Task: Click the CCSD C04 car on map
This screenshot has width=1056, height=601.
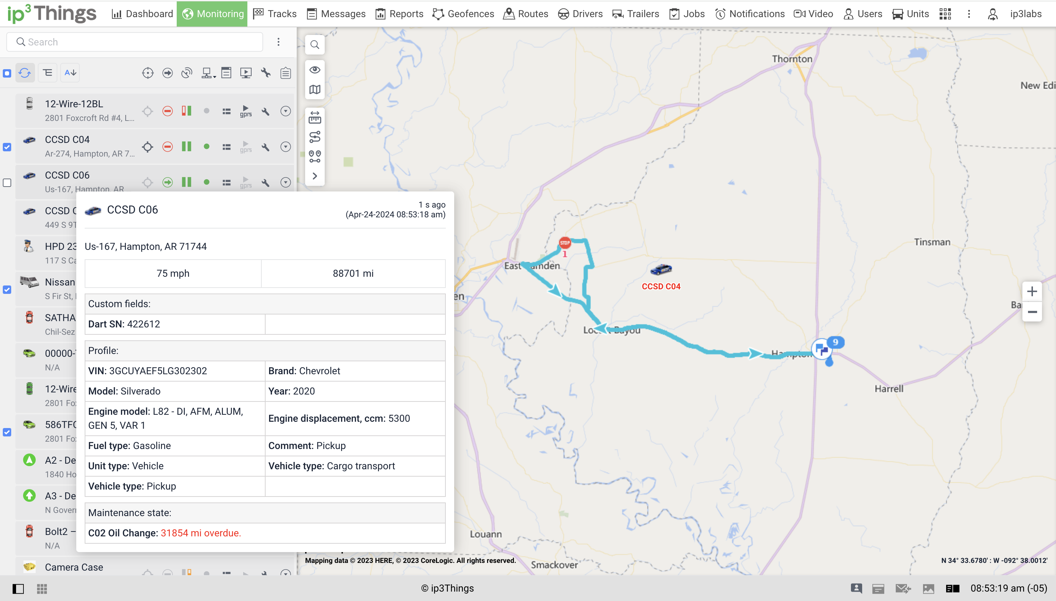Action: coord(661,269)
